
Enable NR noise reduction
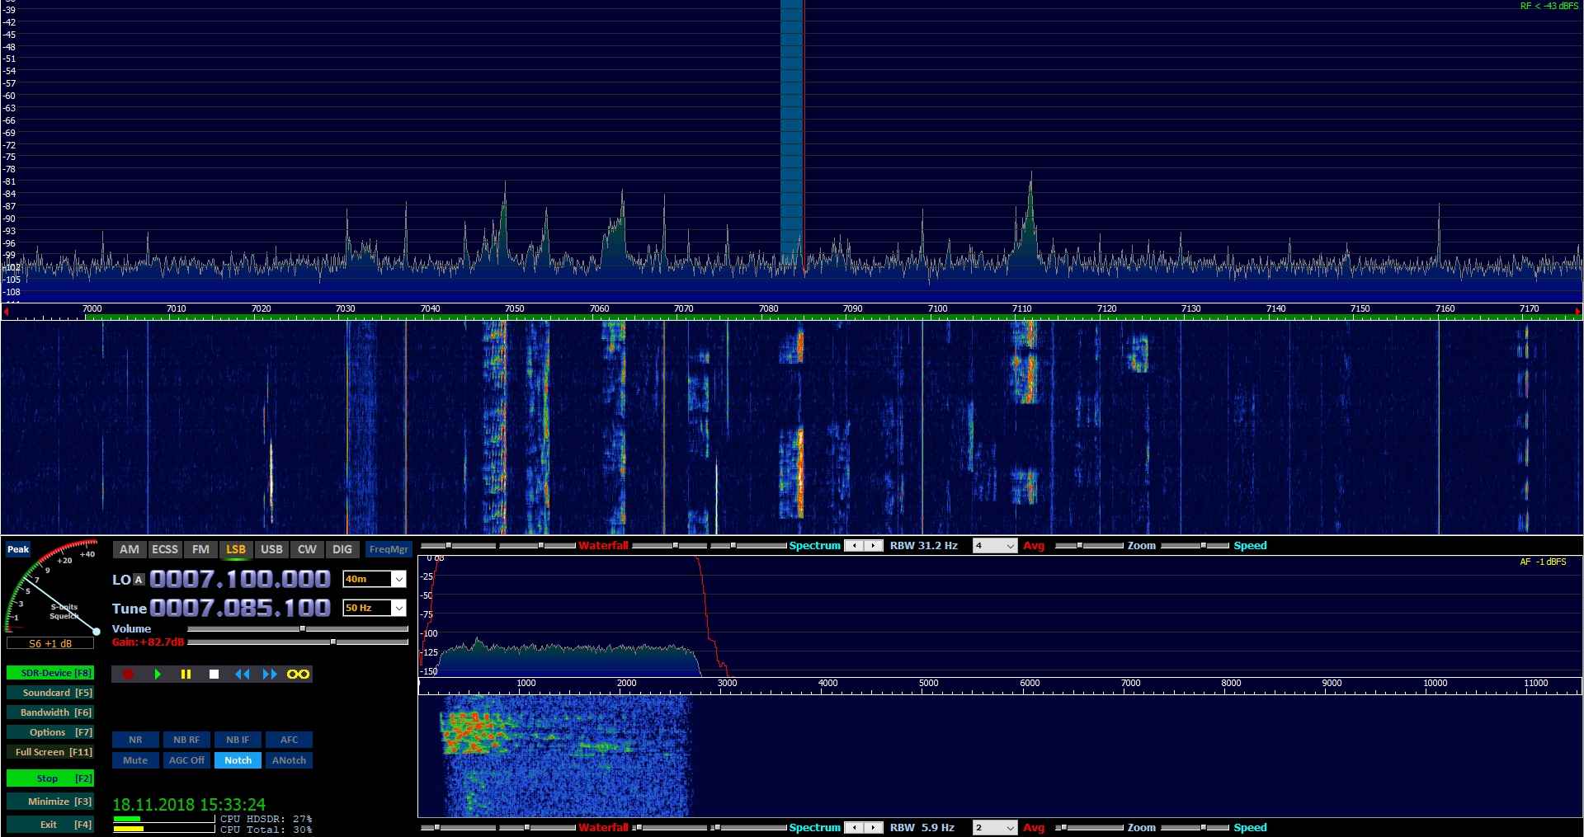click(x=135, y=740)
